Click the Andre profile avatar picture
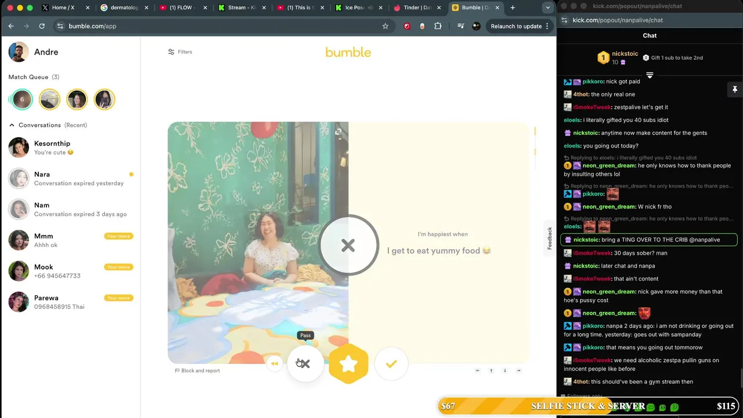This screenshot has height=418, width=743. [x=19, y=52]
